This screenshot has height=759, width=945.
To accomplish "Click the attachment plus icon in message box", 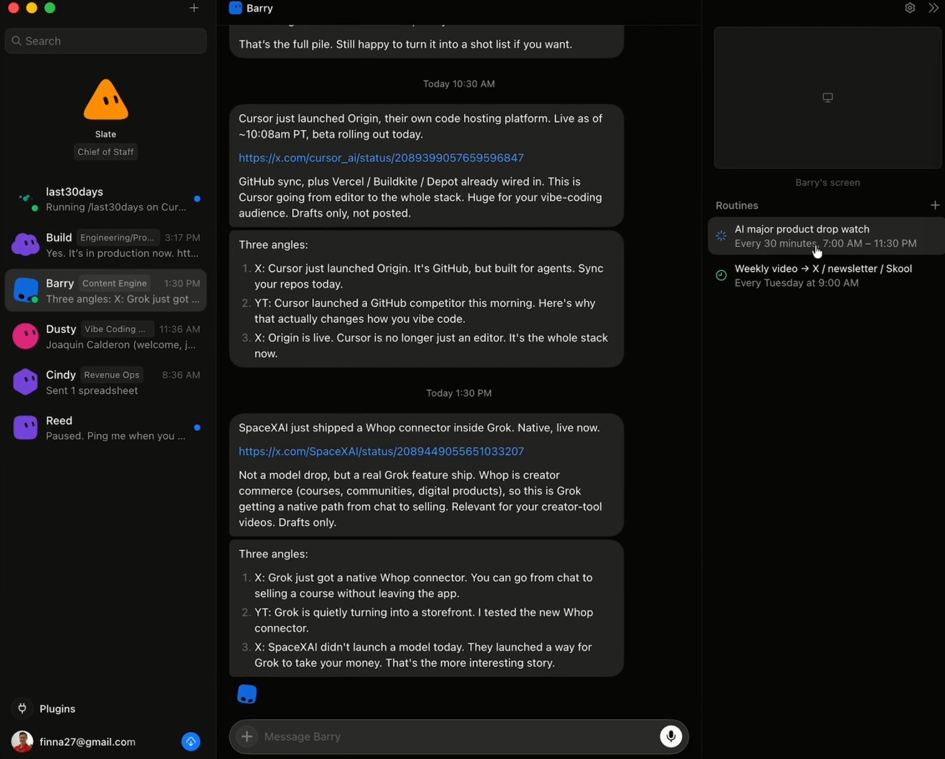I will [247, 737].
